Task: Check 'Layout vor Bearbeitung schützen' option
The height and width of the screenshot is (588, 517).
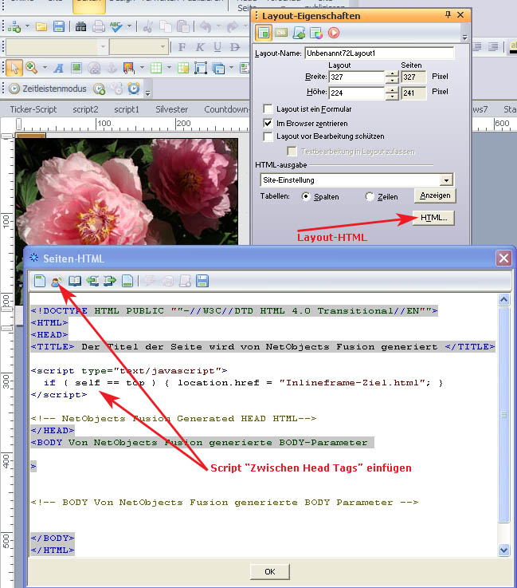Action: point(268,136)
